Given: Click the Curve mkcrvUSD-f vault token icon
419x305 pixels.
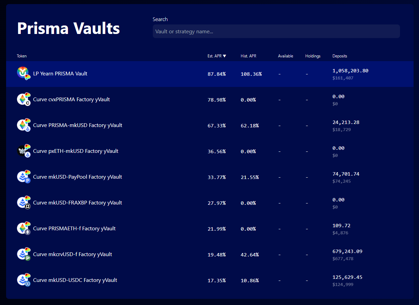Looking at the screenshot, I should coord(23,254).
